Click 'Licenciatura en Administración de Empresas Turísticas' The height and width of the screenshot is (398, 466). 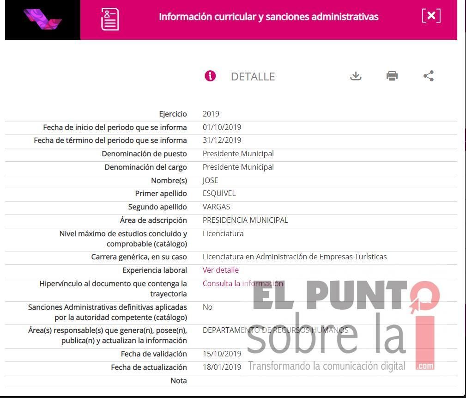[x=295, y=257]
